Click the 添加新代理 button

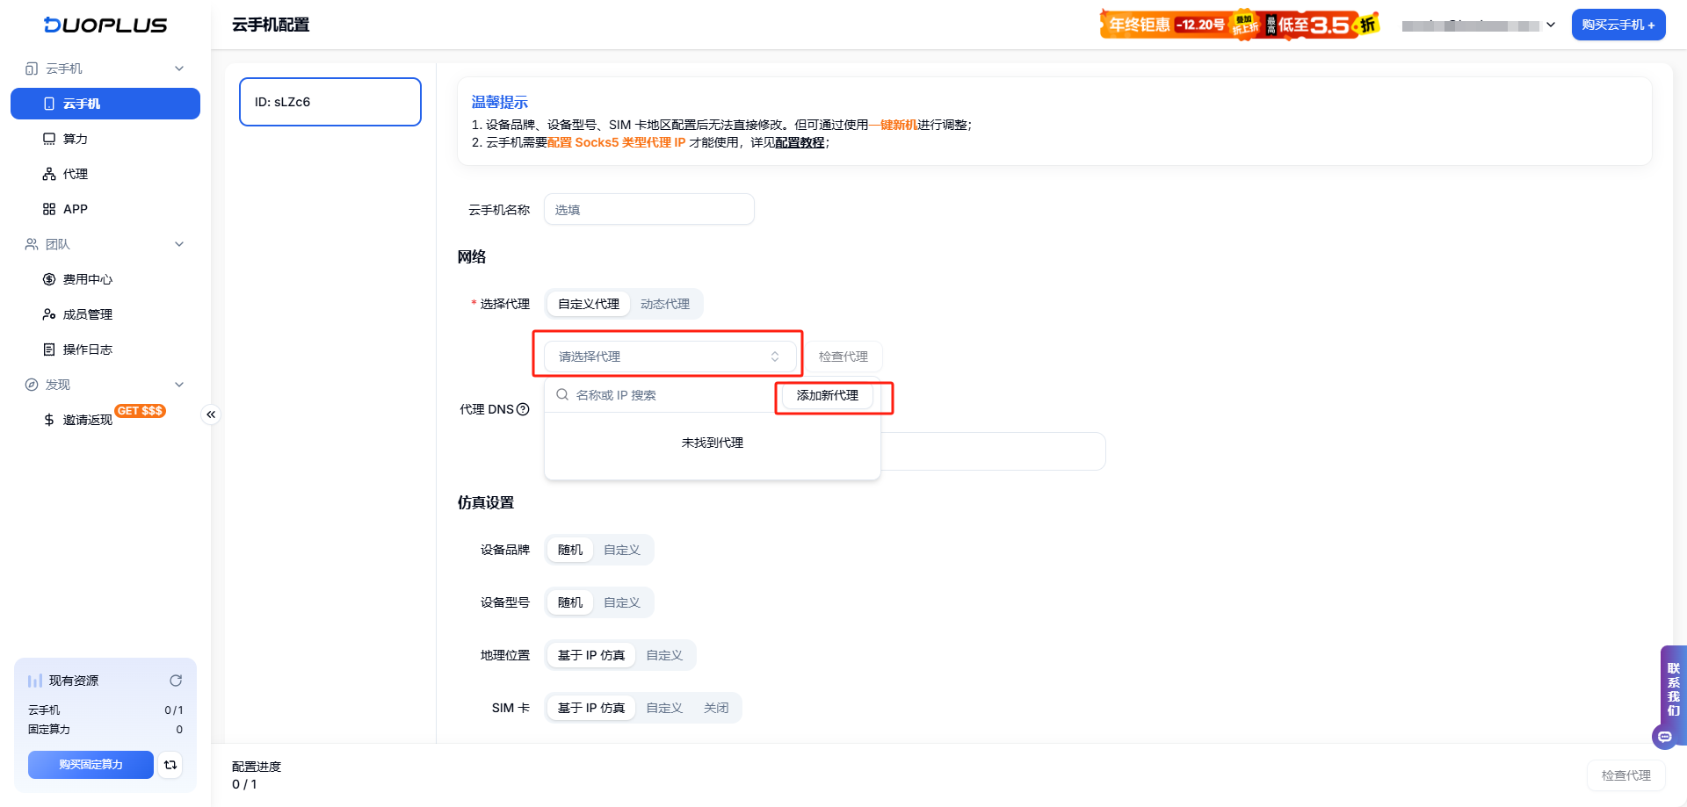[827, 395]
